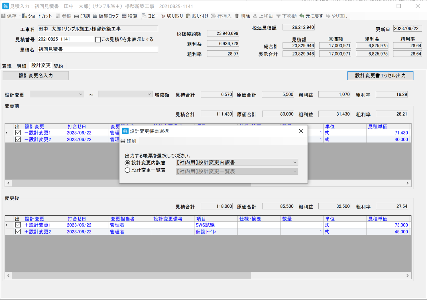Click the 設計変更書エクセル出力 button
427x300 pixels.
380,76
